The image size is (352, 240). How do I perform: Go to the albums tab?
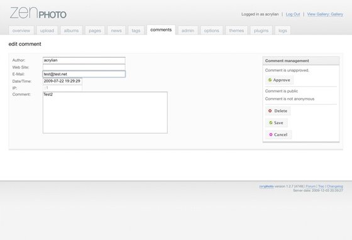pyautogui.click(x=71, y=31)
